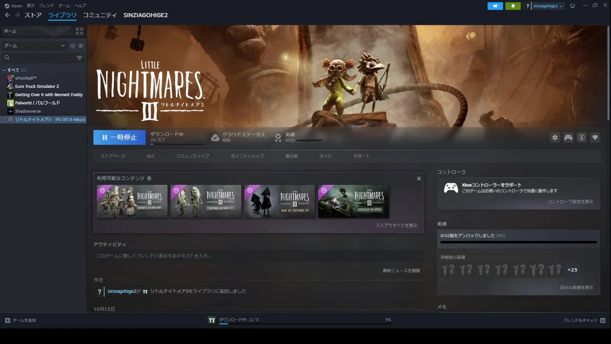Open the sinziagohige2 account dropdown
Screen dimensions: 611x344
click(x=548, y=6)
